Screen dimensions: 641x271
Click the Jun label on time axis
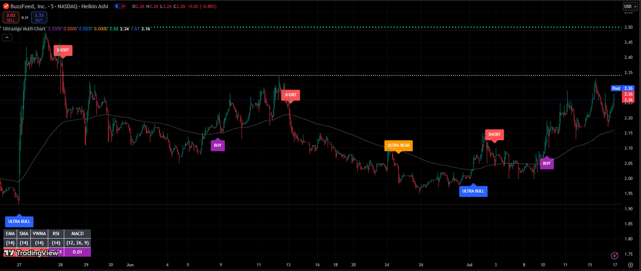(130, 264)
